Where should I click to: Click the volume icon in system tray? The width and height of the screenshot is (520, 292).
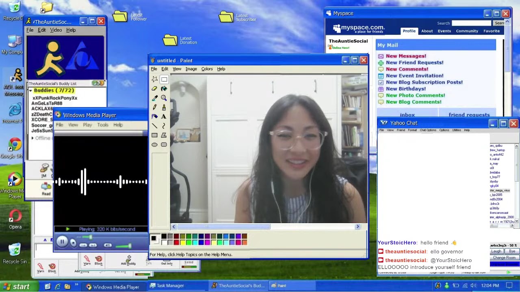tap(473, 286)
